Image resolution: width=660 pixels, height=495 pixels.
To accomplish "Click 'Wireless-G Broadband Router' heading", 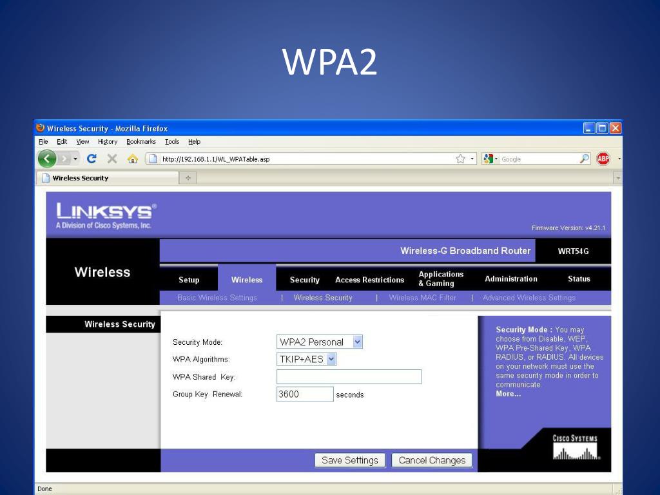I will (465, 251).
